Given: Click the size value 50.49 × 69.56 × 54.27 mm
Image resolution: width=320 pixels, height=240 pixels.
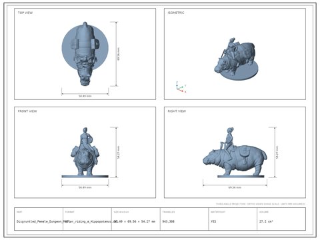Looking at the screenshot, I should pyautogui.click(x=135, y=221).
